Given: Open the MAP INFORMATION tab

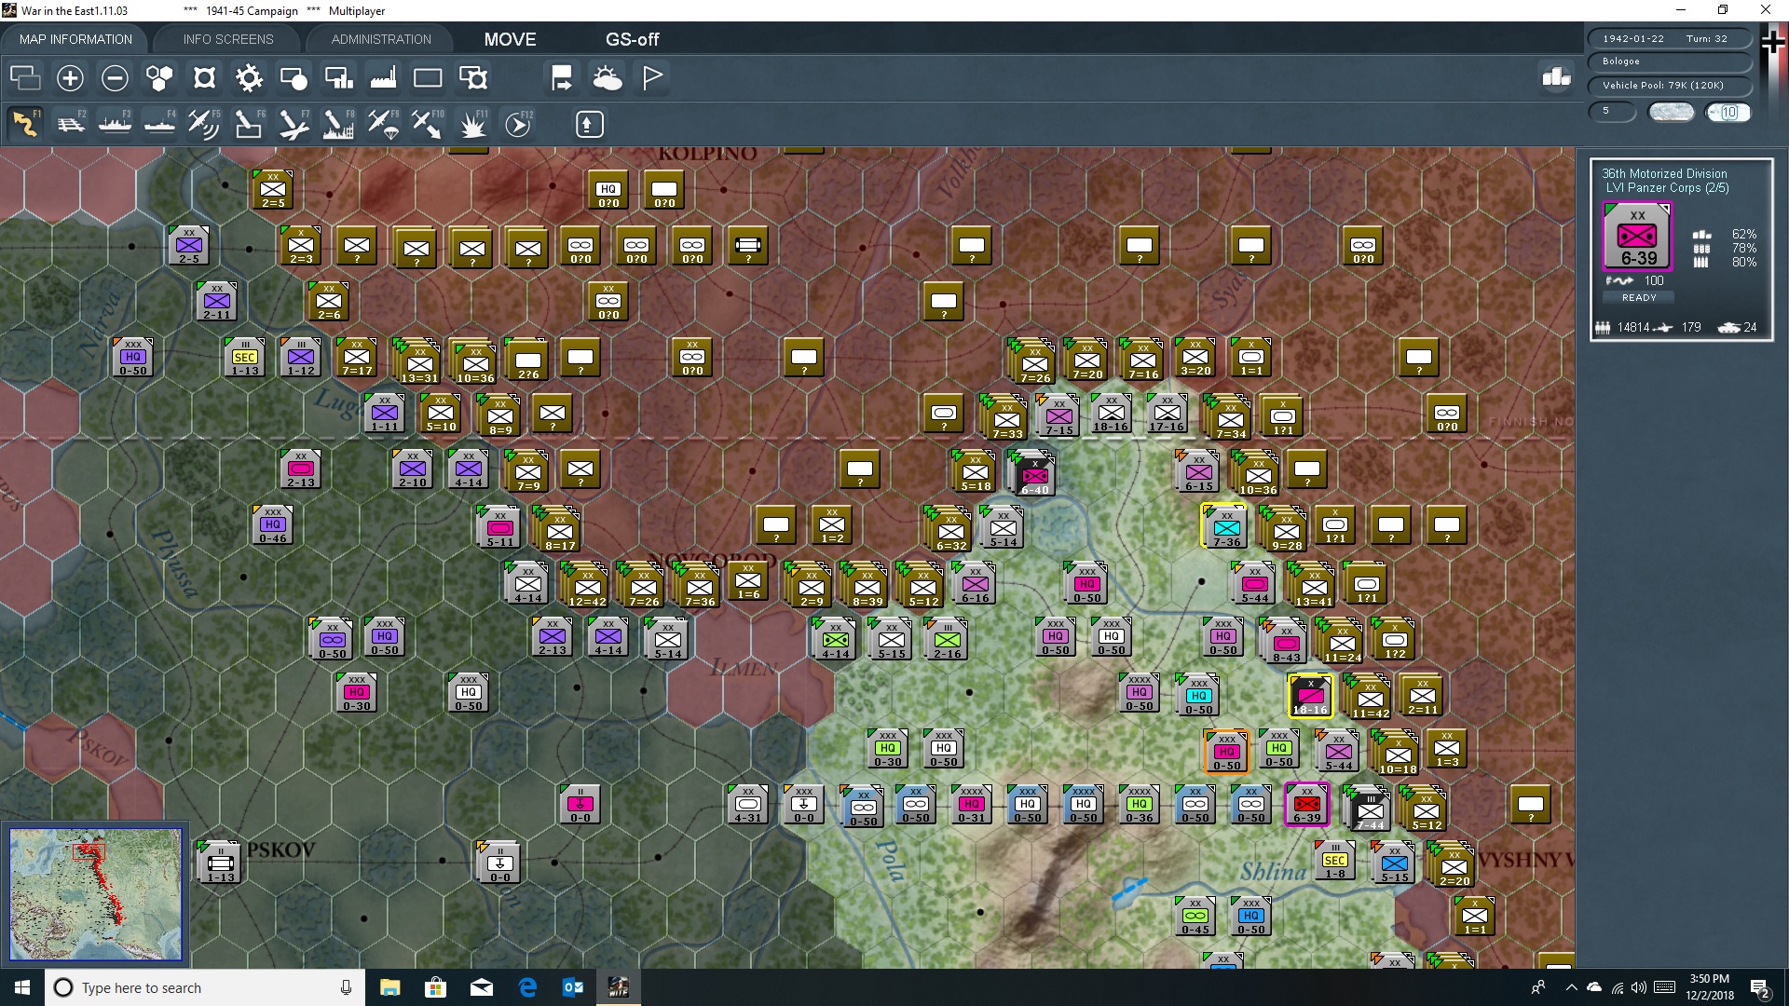Looking at the screenshot, I should pyautogui.click(x=75, y=39).
